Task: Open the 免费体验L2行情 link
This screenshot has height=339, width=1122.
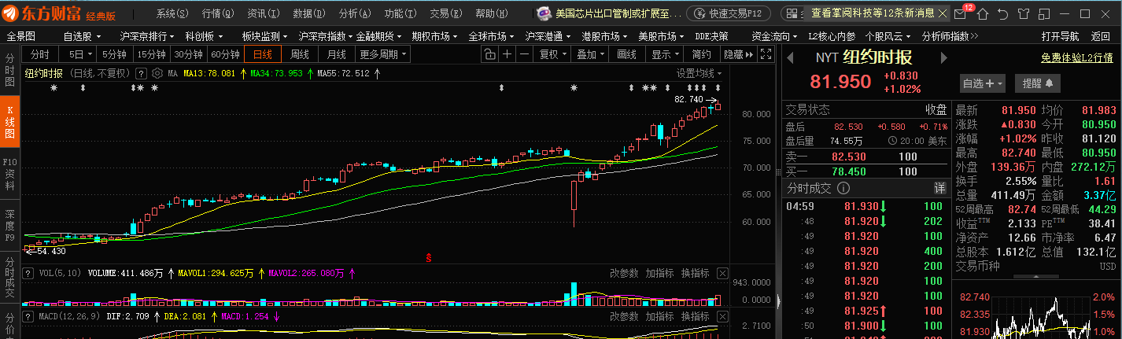Action: 1077,57
